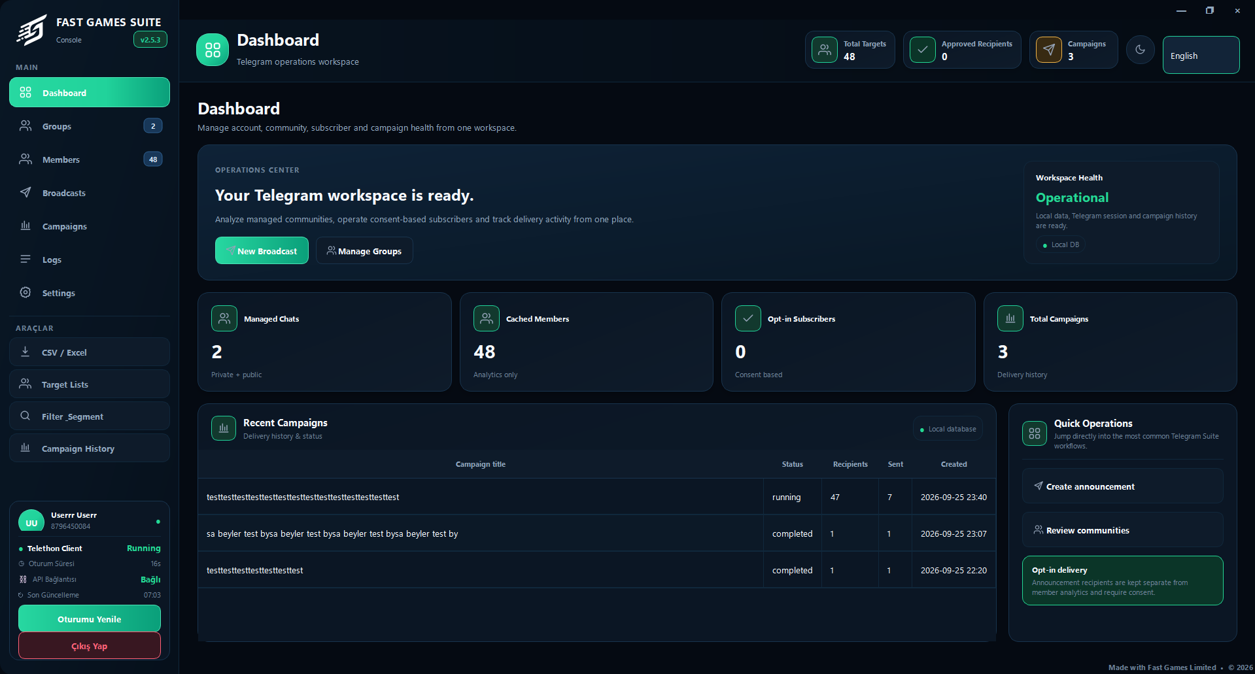Click the Groups people icon in sidebar
Viewport: 1255px width, 674px height.
26,126
